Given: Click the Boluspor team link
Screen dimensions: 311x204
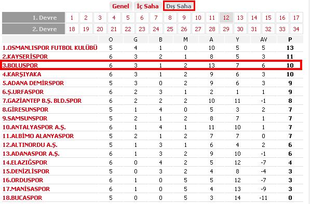Looking at the screenshot, I should [20, 65].
